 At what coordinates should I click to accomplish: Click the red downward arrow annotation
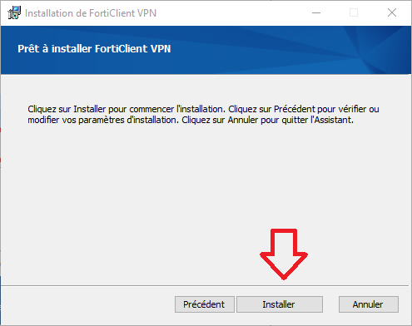[284, 254]
